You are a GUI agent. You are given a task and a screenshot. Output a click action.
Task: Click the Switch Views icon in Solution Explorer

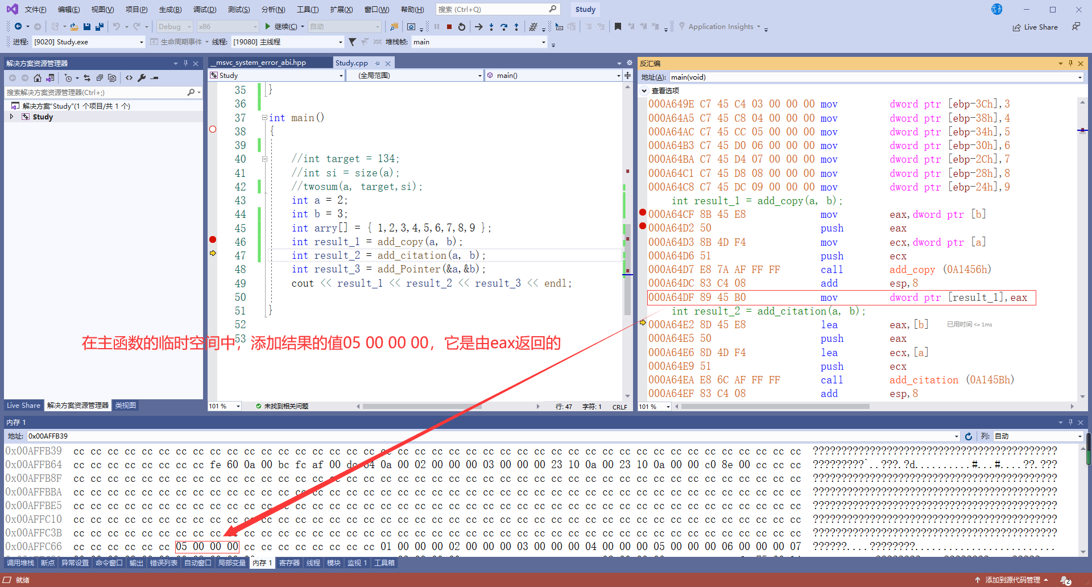tap(51, 78)
